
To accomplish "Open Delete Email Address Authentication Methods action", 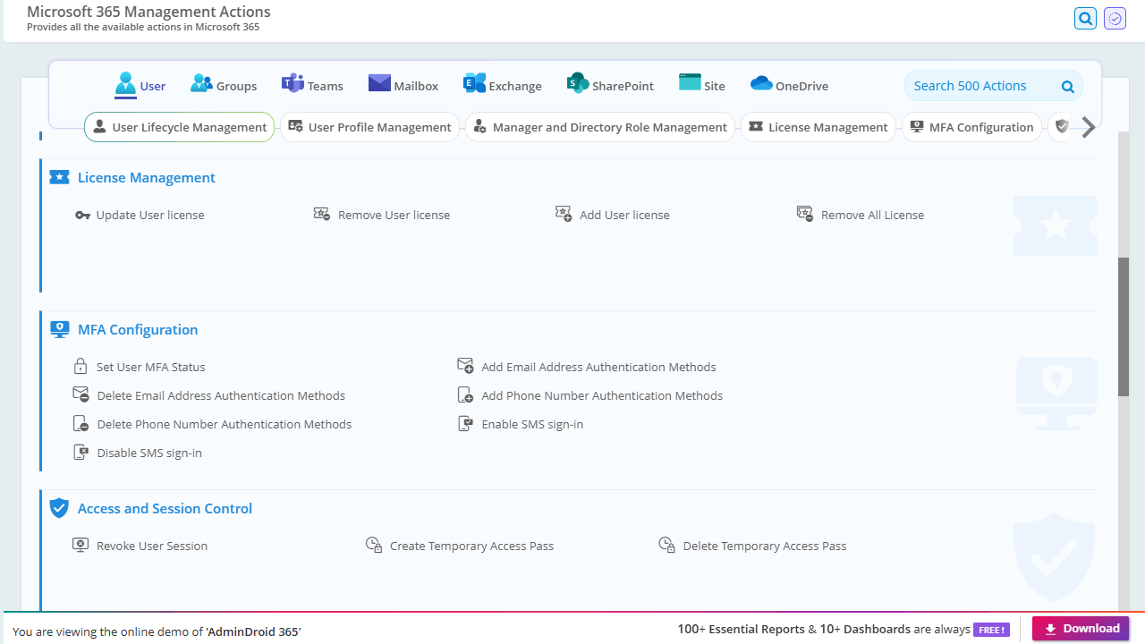I will coord(221,395).
